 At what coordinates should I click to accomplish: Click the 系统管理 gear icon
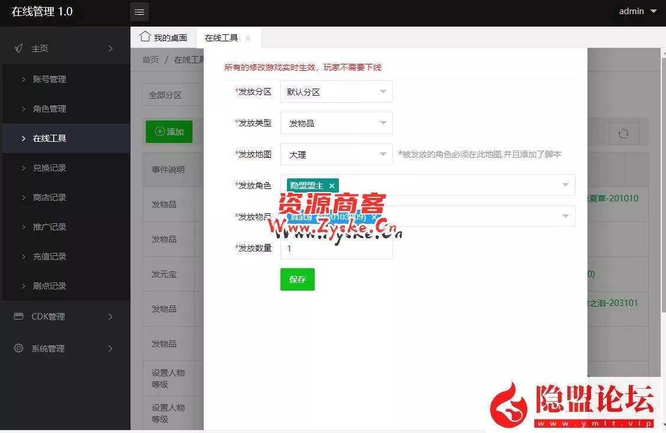(x=19, y=349)
